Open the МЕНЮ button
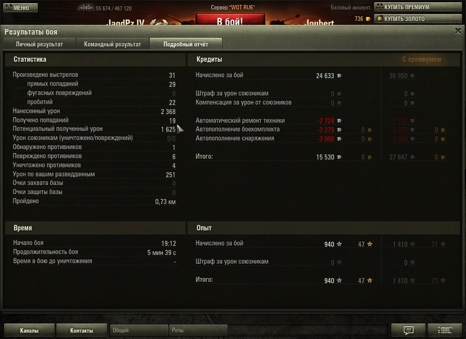The image size is (466, 339). tap(20, 8)
